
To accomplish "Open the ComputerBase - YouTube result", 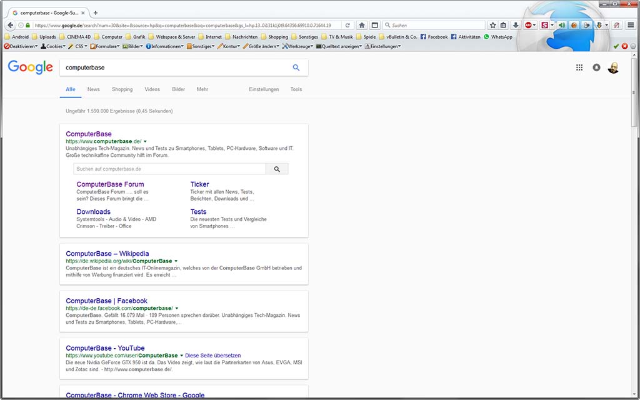I will pyautogui.click(x=105, y=349).
